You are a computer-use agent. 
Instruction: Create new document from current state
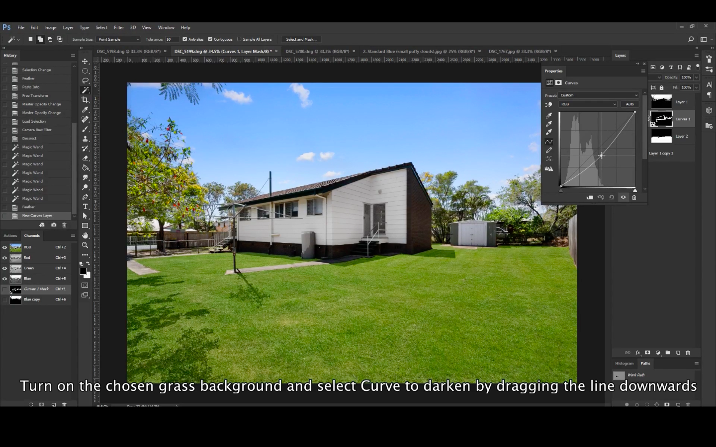pyautogui.click(x=42, y=225)
